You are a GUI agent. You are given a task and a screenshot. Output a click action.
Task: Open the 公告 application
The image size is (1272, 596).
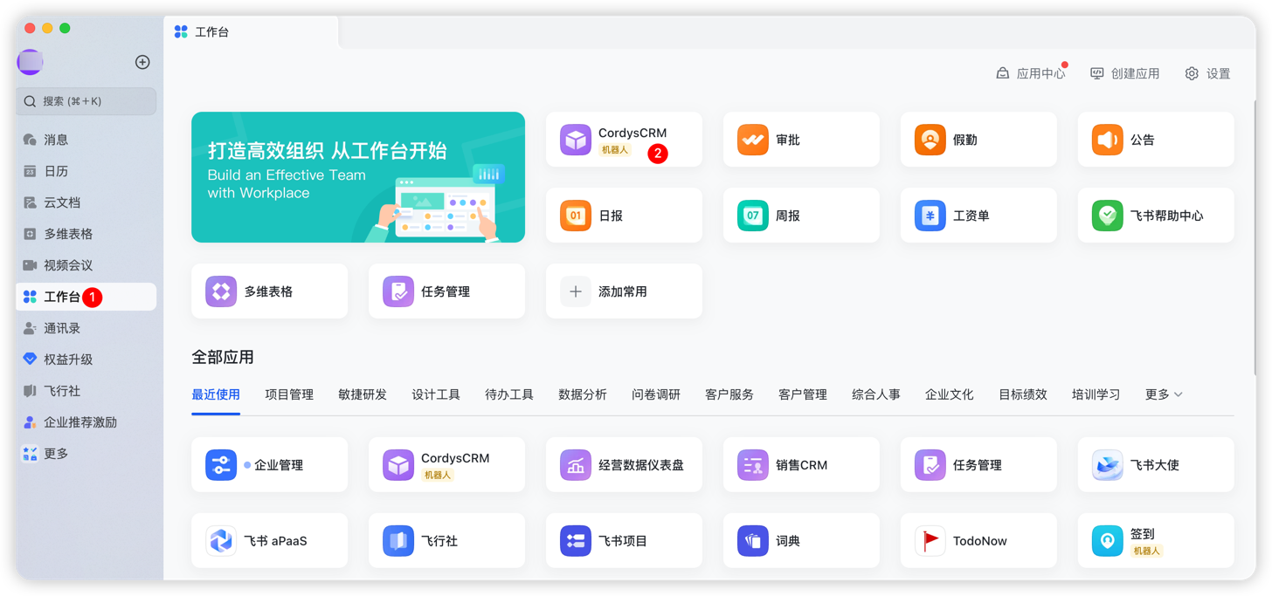1155,139
